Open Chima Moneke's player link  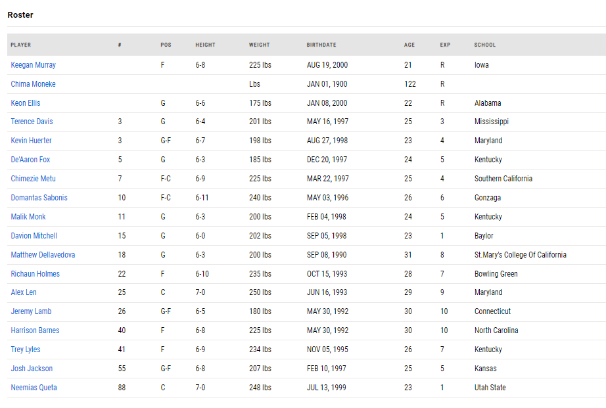click(x=34, y=84)
